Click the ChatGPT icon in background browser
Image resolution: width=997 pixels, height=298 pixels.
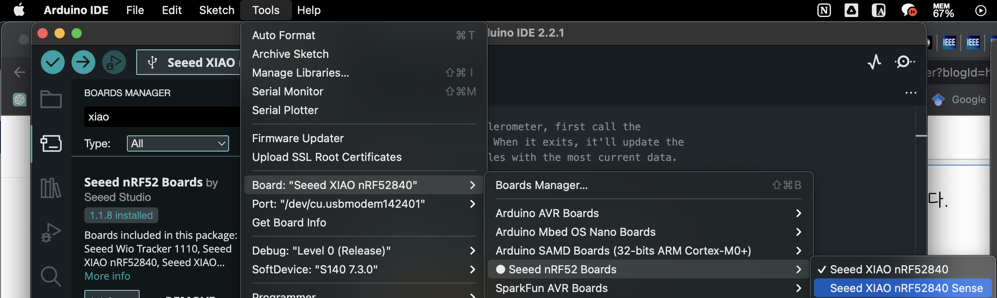(x=20, y=99)
